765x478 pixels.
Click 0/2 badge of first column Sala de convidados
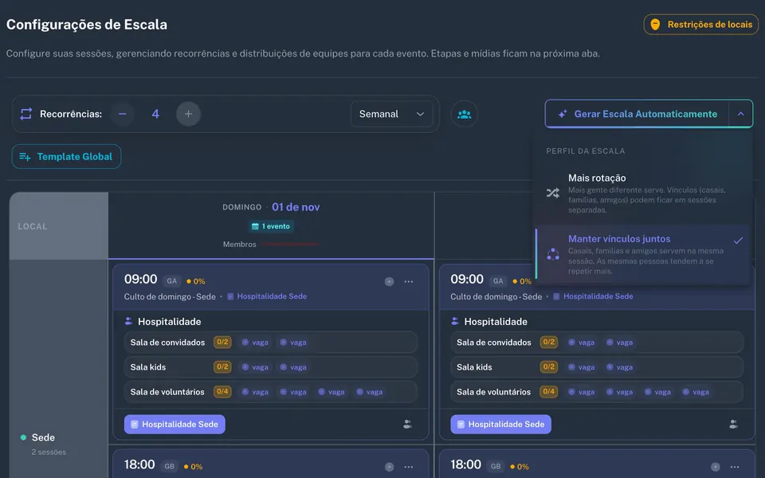[x=222, y=343]
